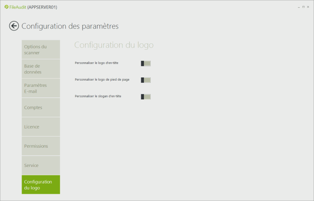Open the Licence settings tab
The width and height of the screenshot is (314, 201).
click(x=40, y=127)
